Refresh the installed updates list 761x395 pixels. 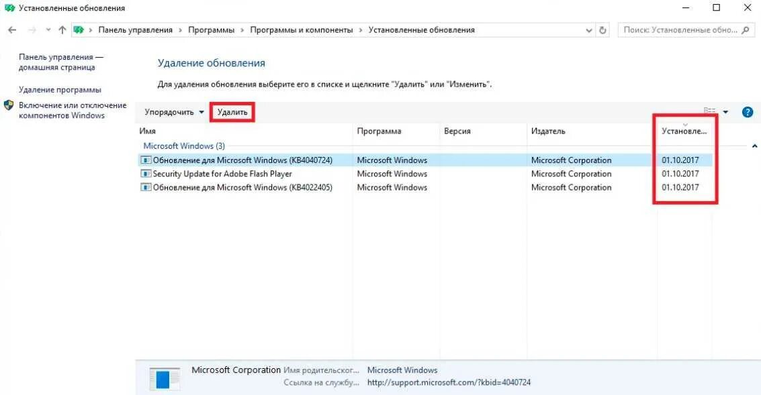(602, 30)
